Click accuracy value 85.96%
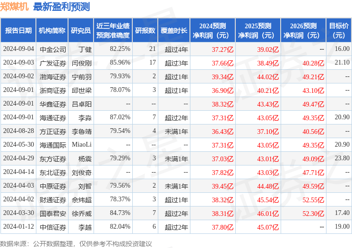 [x=120, y=62]
